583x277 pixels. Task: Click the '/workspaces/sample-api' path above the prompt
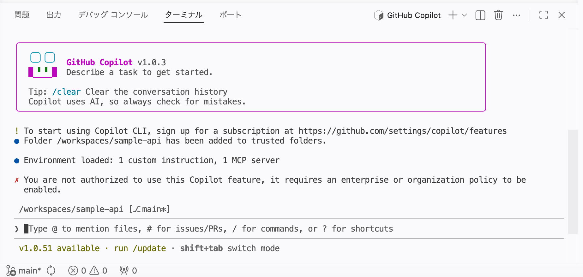pos(71,209)
